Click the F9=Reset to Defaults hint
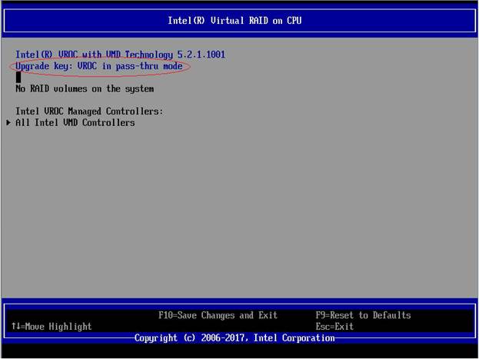 coord(363,315)
